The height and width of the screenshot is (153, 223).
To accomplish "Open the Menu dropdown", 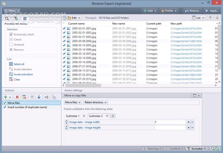I will point(12,11).
